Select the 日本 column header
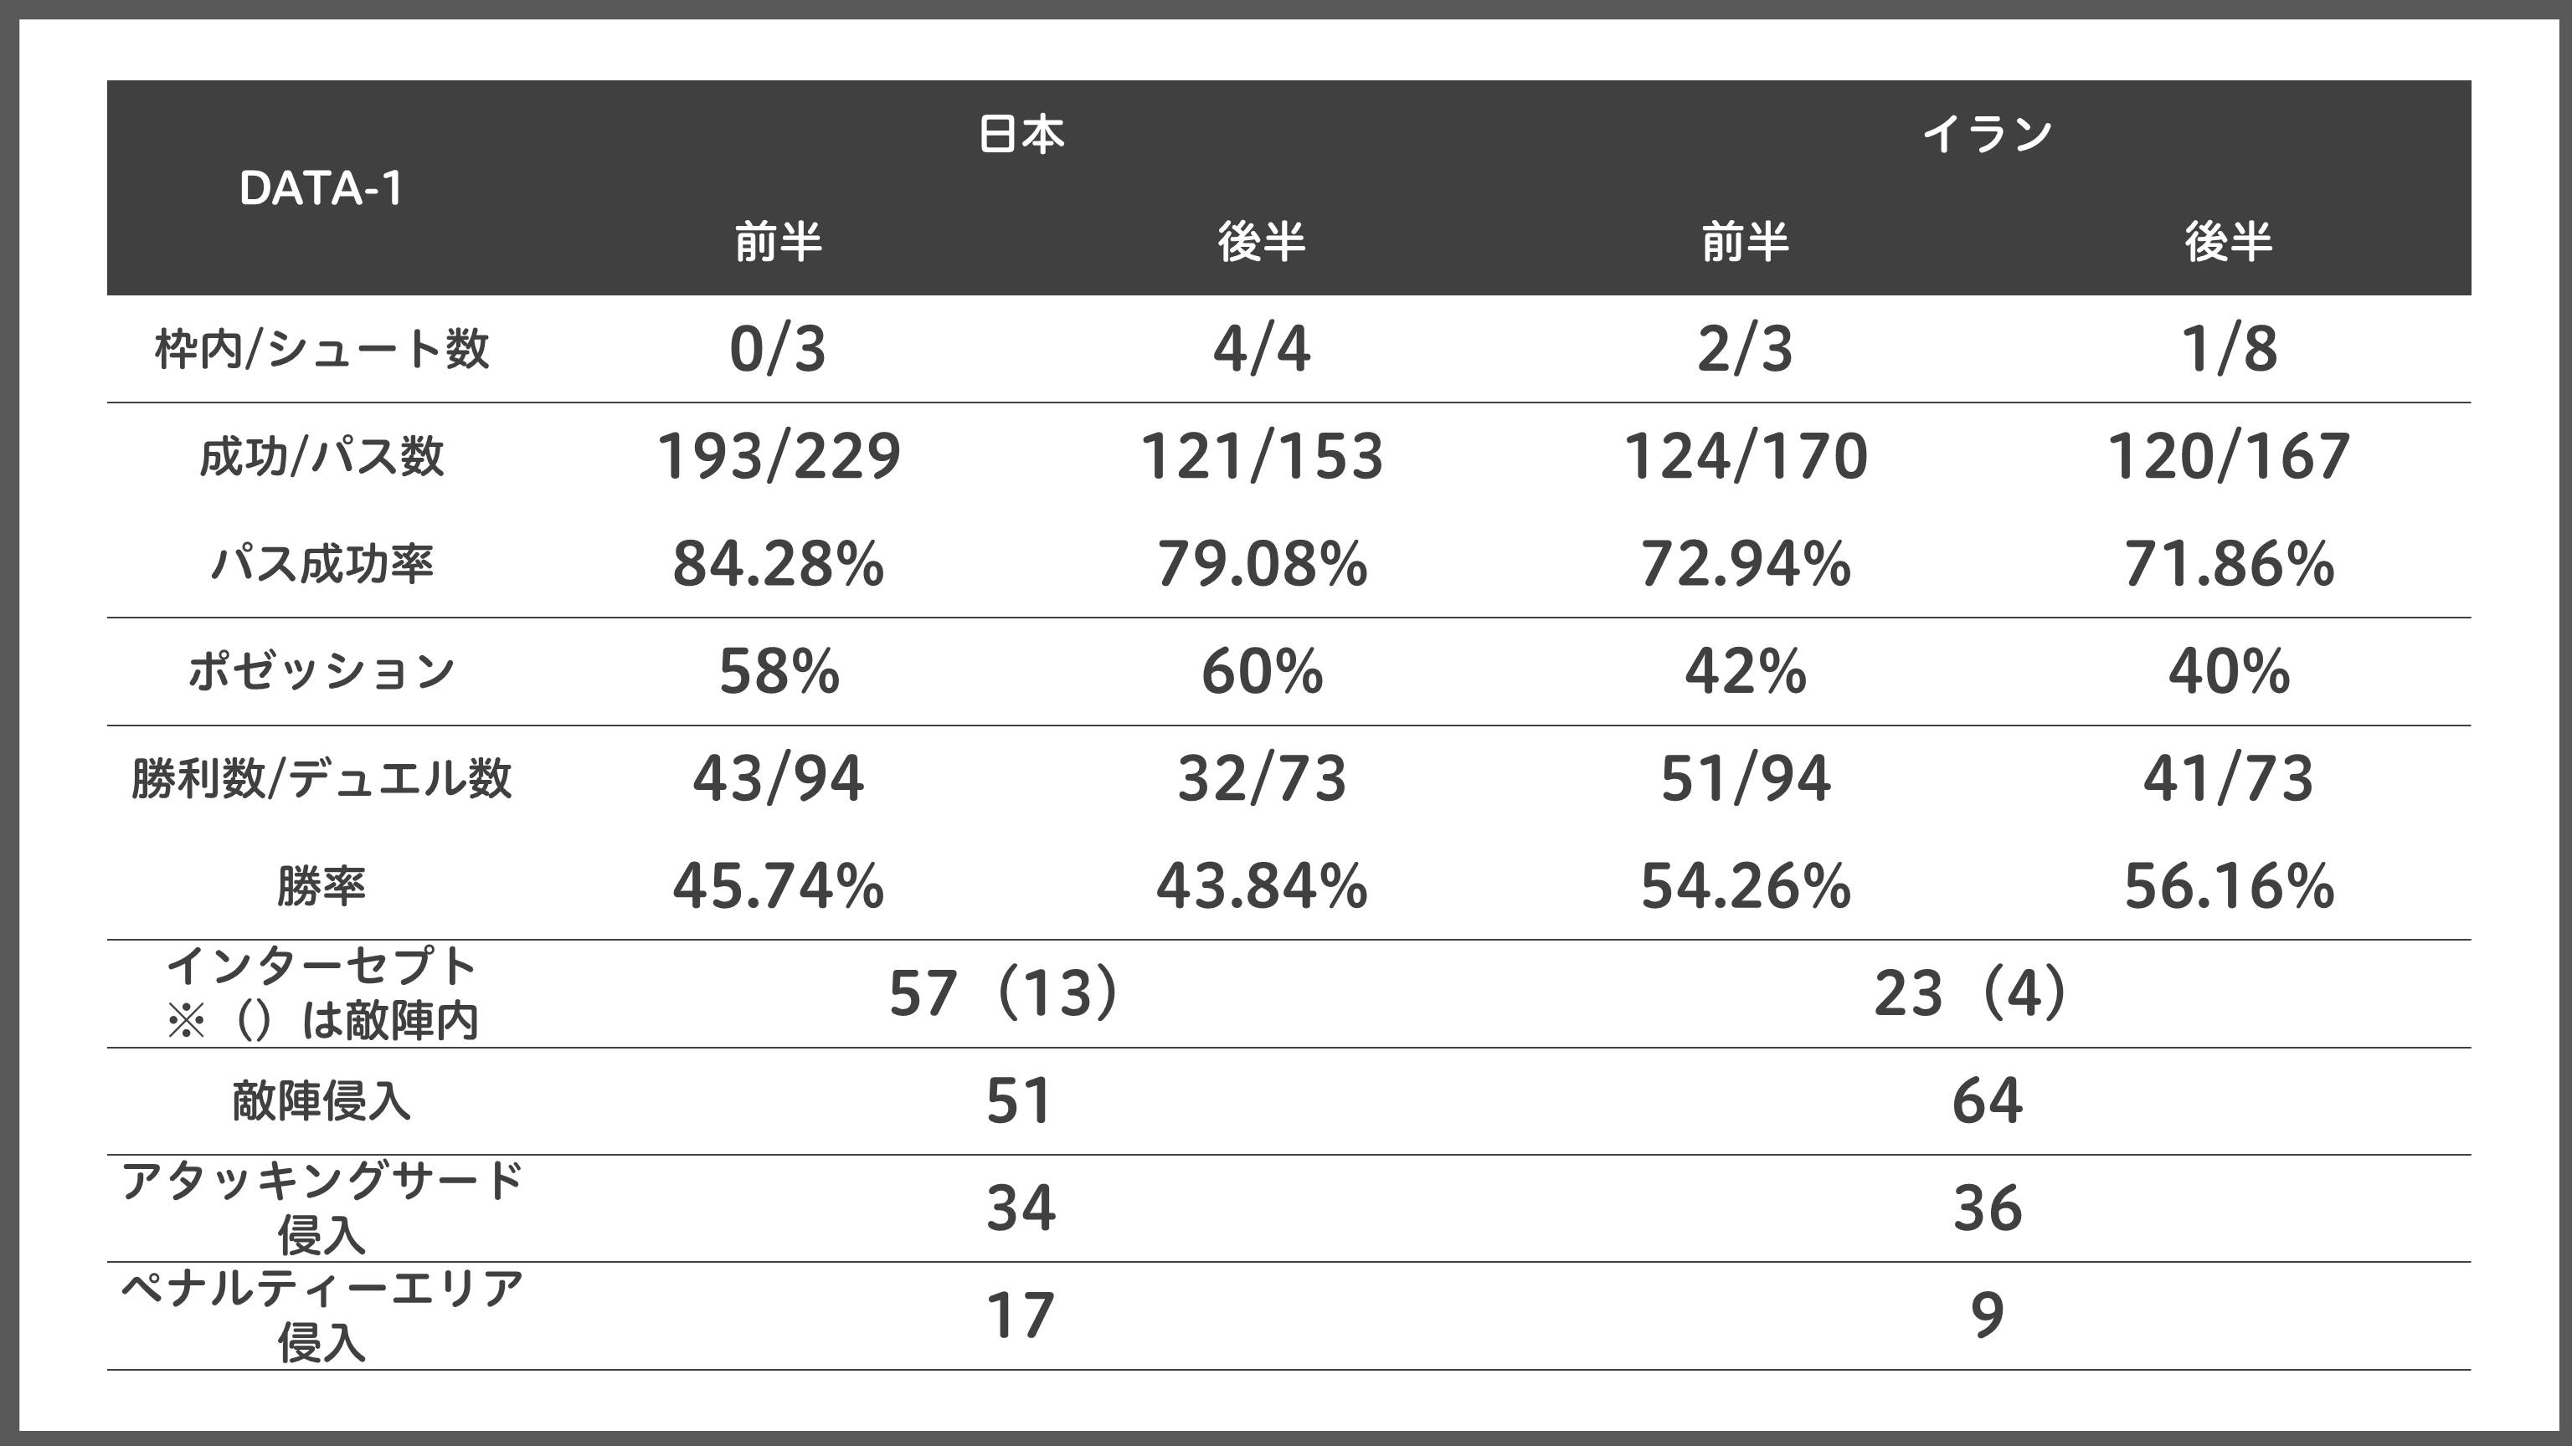The height and width of the screenshot is (1446, 2572). pos(1021,135)
